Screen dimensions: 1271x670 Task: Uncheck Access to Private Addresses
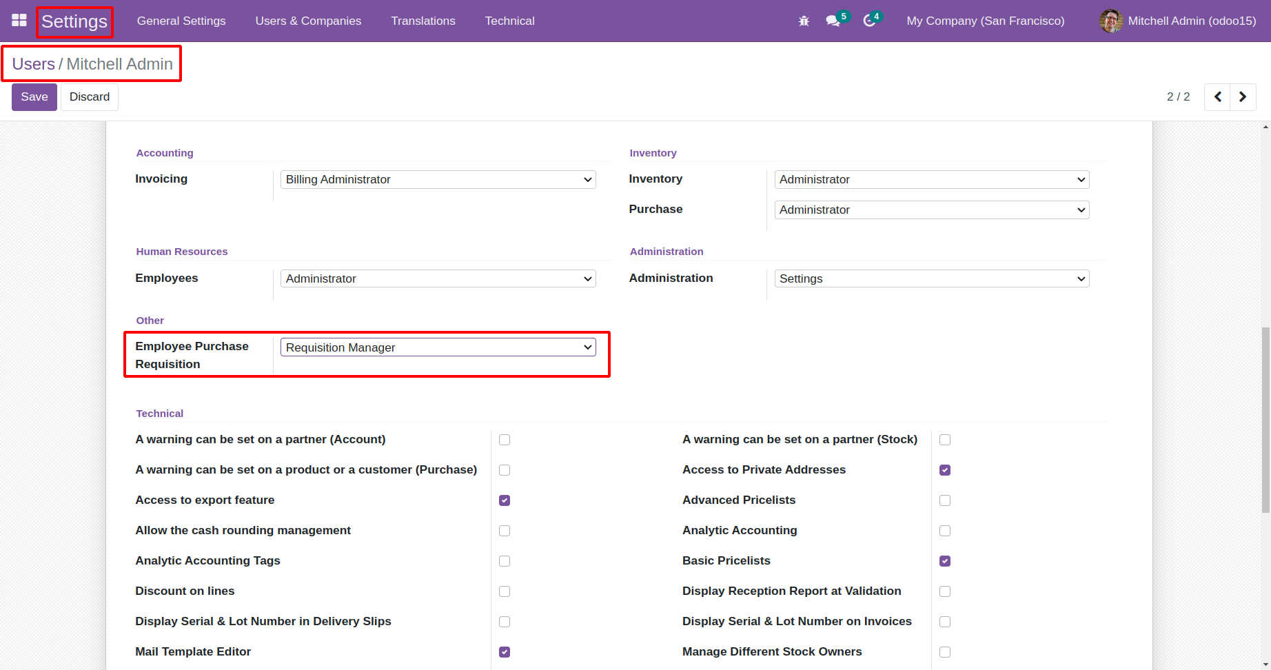(945, 470)
